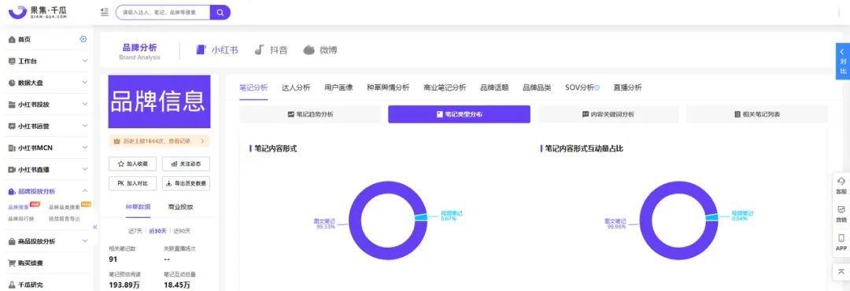This screenshot has height=291, width=850.
Task: Open the 内容关键词分析 section button
Action: (608, 114)
